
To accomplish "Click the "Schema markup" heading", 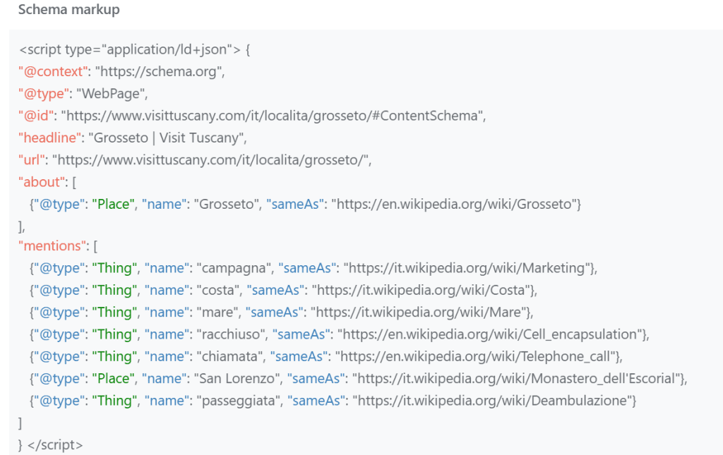I will click(68, 10).
